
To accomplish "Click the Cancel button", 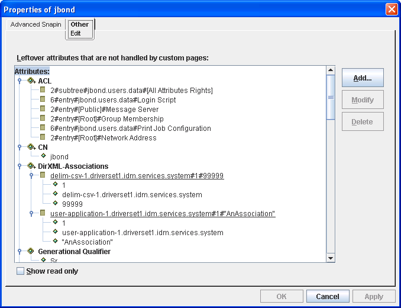I will [328, 297].
